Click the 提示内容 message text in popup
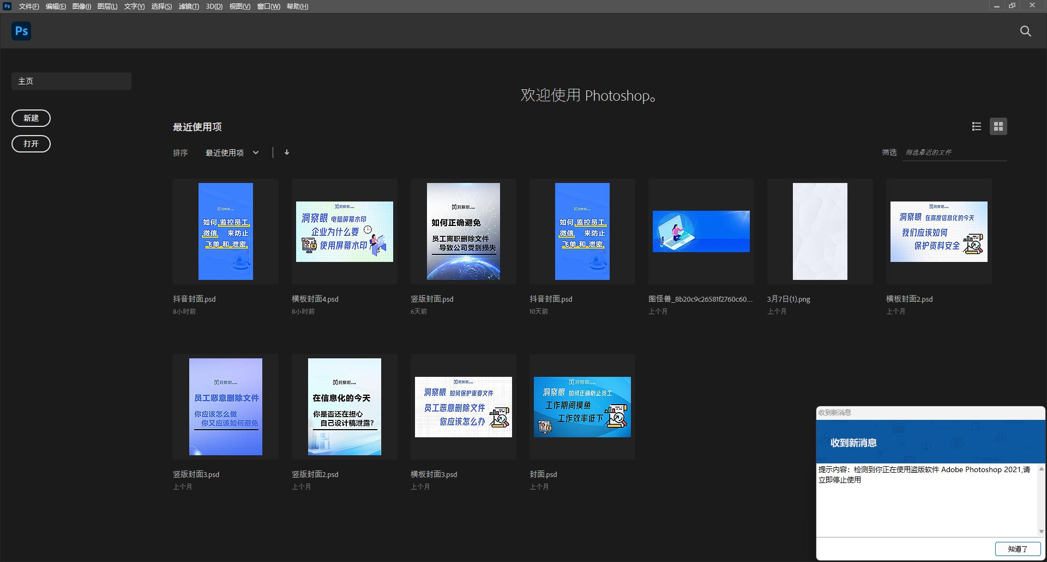The width and height of the screenshot is (1047, 562). (924, 474)
